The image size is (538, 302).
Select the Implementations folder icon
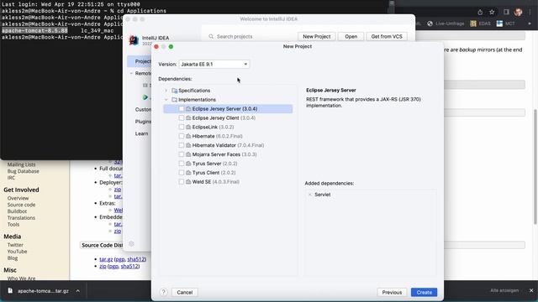point(174,100)
